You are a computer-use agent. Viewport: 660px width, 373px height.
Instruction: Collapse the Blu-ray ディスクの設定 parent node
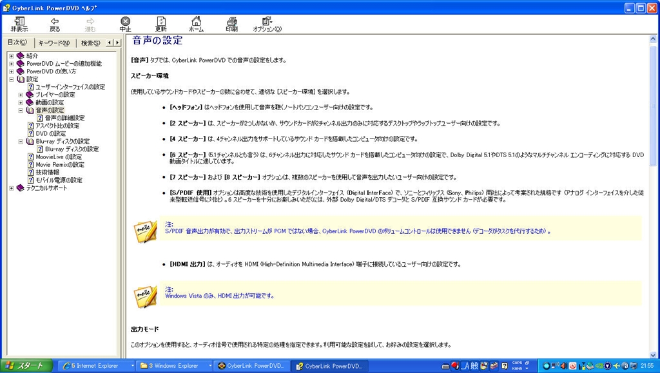tap(20, 141)
